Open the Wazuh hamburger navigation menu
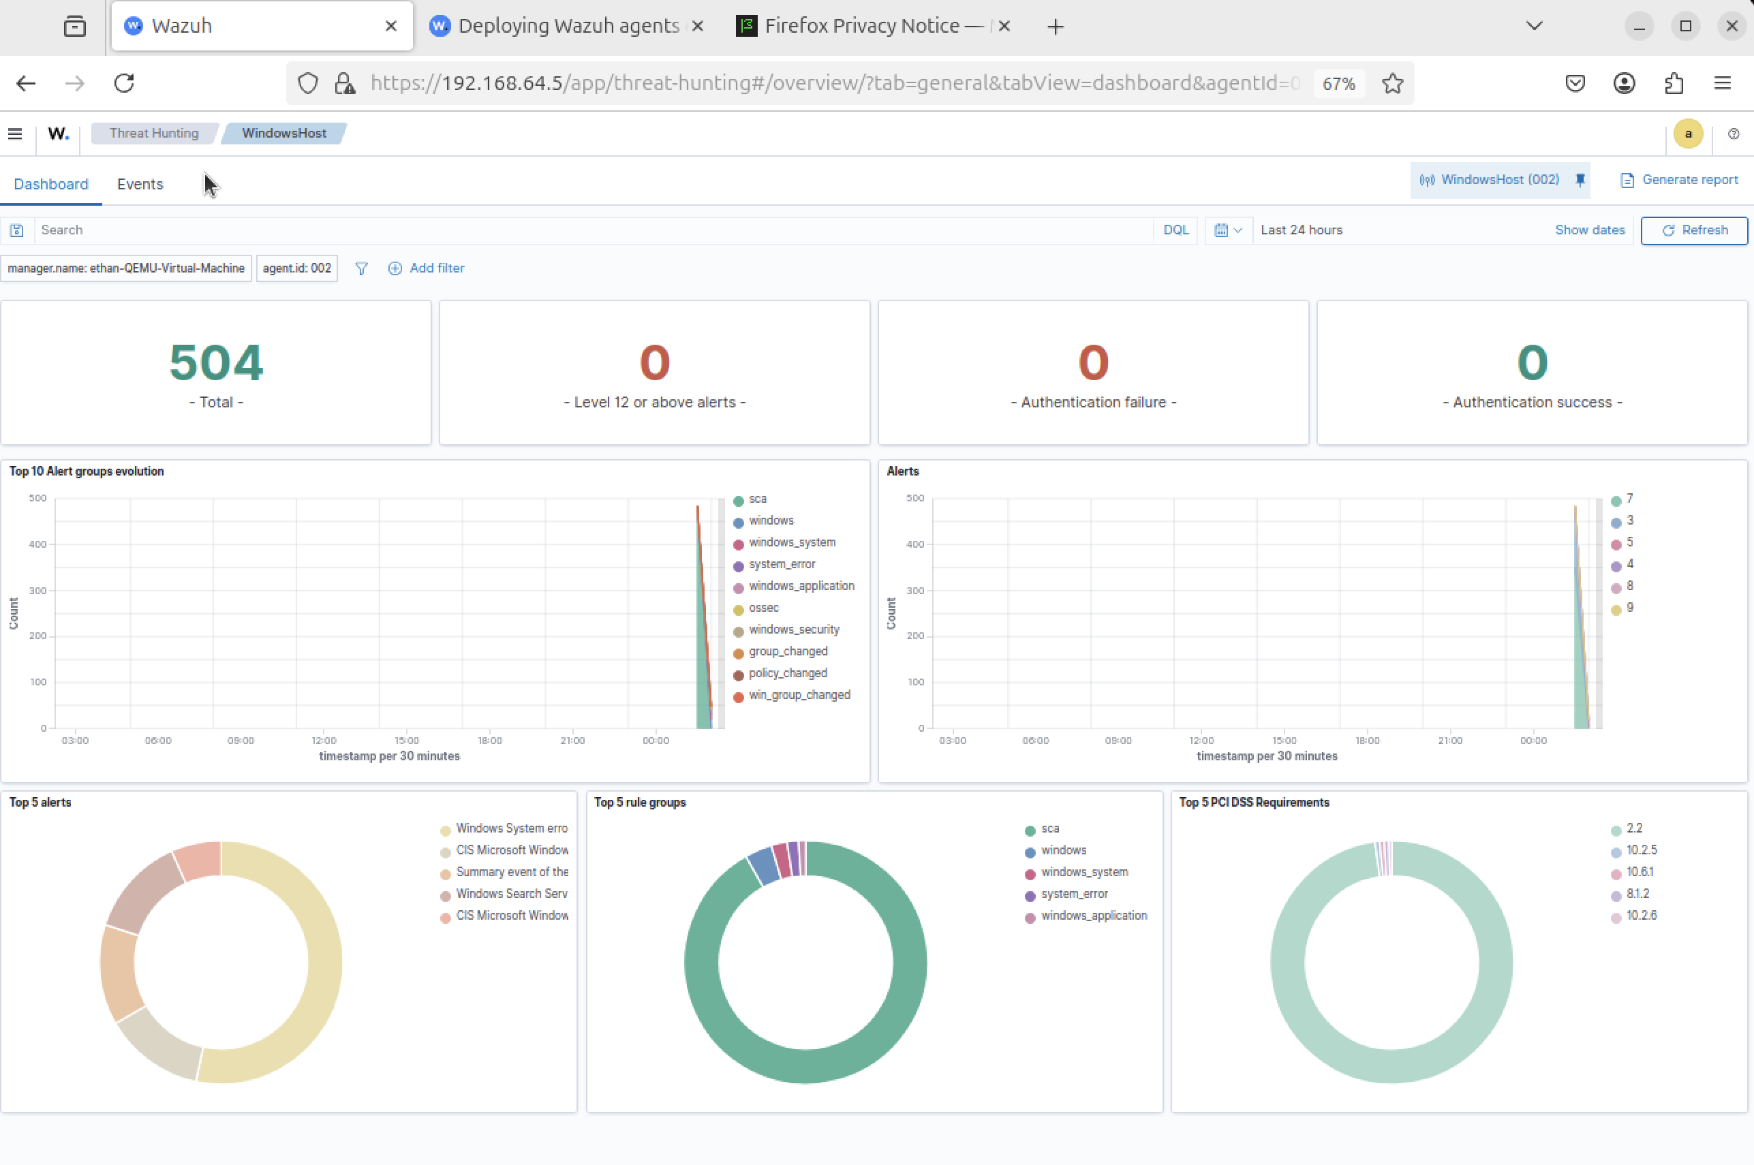Viewport: 1754px width, 1165px height. (15, 134)
